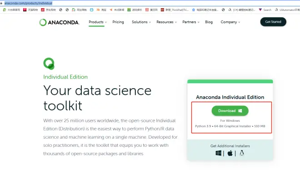Click the Get Additional Installers text
Screen dimensions: 300x170
click(230, 146)
